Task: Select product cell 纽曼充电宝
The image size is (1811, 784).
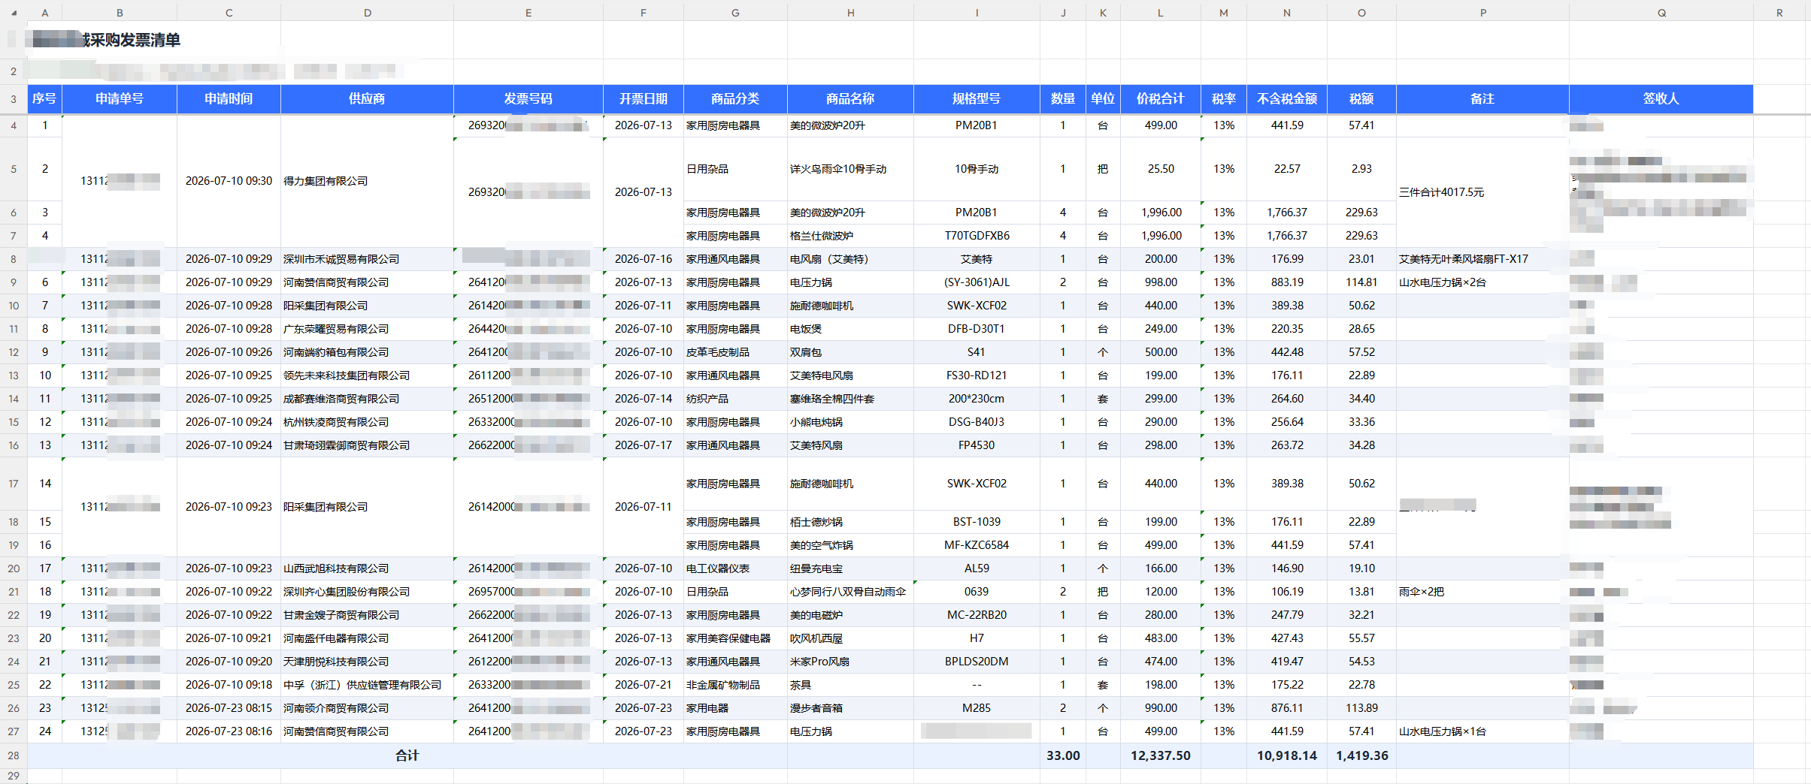Action: (850, 568)
